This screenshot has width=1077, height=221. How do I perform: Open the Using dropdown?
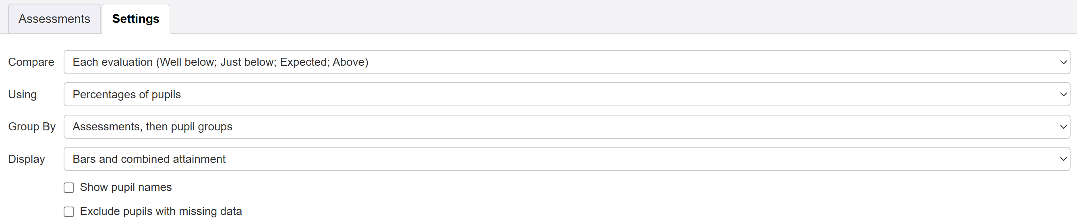[x=566, y=95]
